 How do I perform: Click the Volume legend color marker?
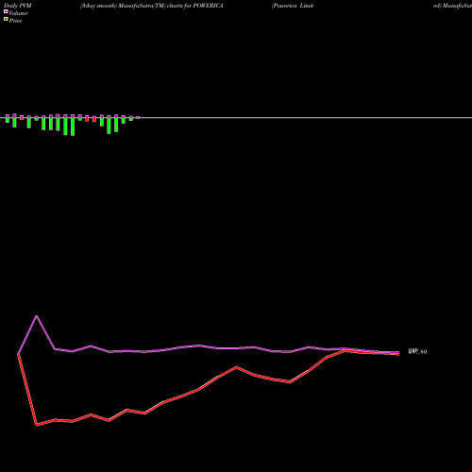click(x=6, y=11)
